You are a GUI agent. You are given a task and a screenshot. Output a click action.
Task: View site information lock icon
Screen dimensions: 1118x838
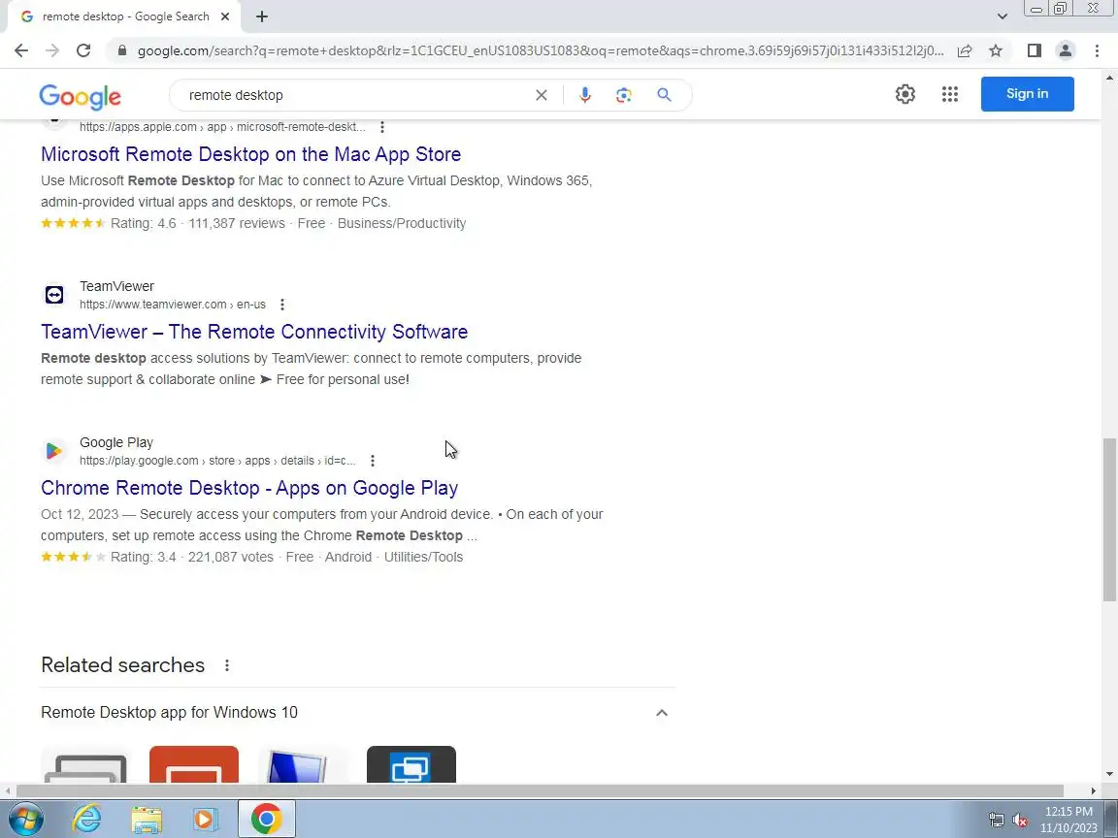point(122,50)
